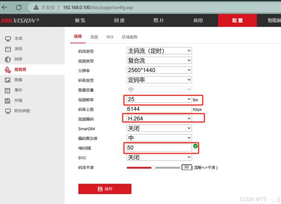Open the Smart264 dropdown

159,128
